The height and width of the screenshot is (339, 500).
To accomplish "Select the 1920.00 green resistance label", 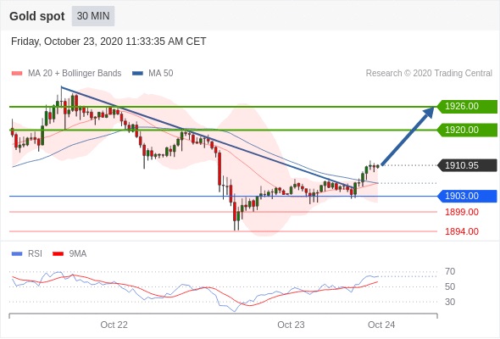I will tap(467, 131).
